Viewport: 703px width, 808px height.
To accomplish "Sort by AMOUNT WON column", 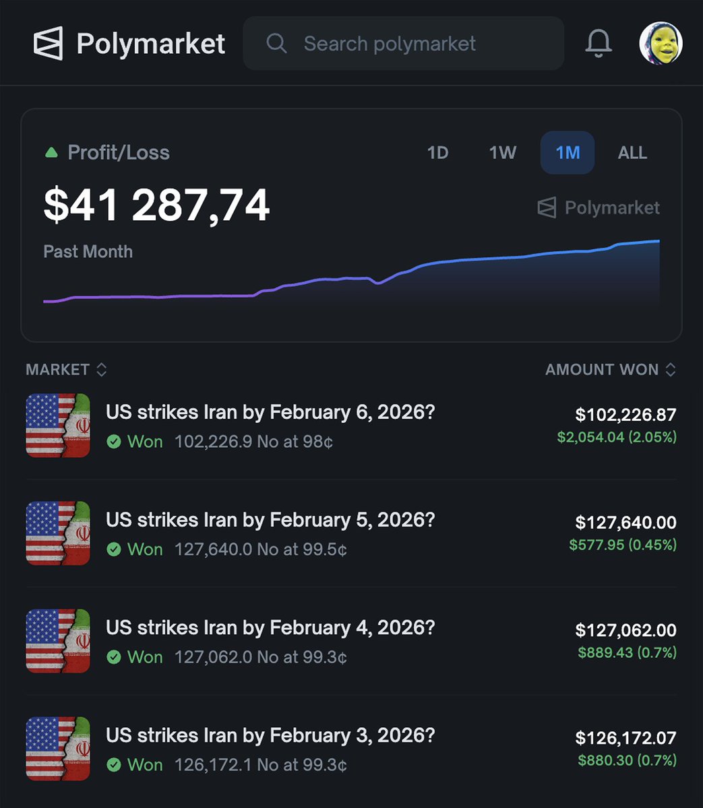I will (x=611, y=369).
